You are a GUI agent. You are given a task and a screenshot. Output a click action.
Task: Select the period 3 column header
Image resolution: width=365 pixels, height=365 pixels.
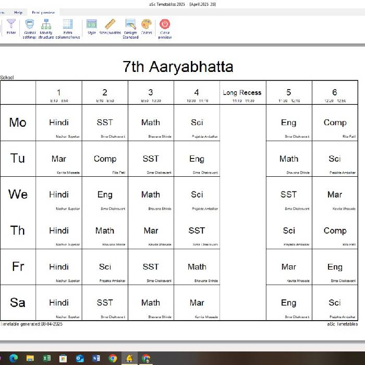coord(151,93)
